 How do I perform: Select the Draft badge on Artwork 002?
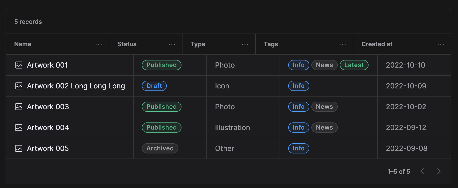click(x=154, y=86)
